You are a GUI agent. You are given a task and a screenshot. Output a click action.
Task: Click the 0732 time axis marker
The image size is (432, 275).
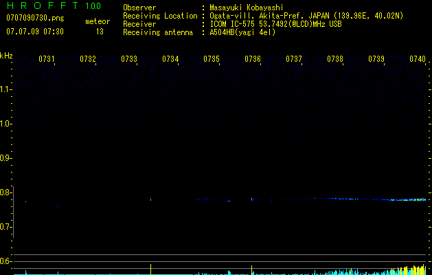point(88,59)
